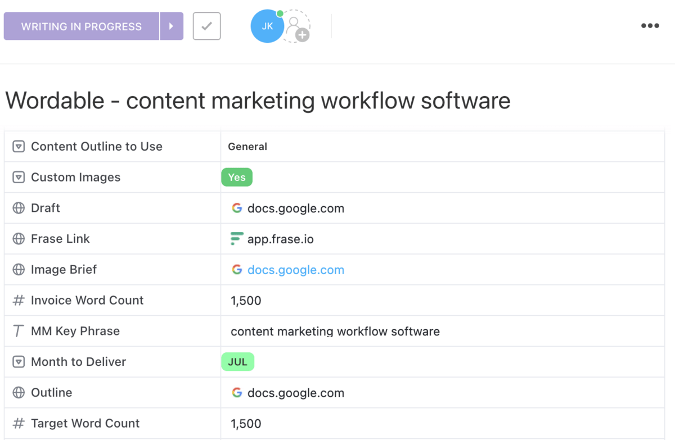This screenshot has height=440, width=675.
Task: Click the task title Wordable heading
Action: [258, 101]
